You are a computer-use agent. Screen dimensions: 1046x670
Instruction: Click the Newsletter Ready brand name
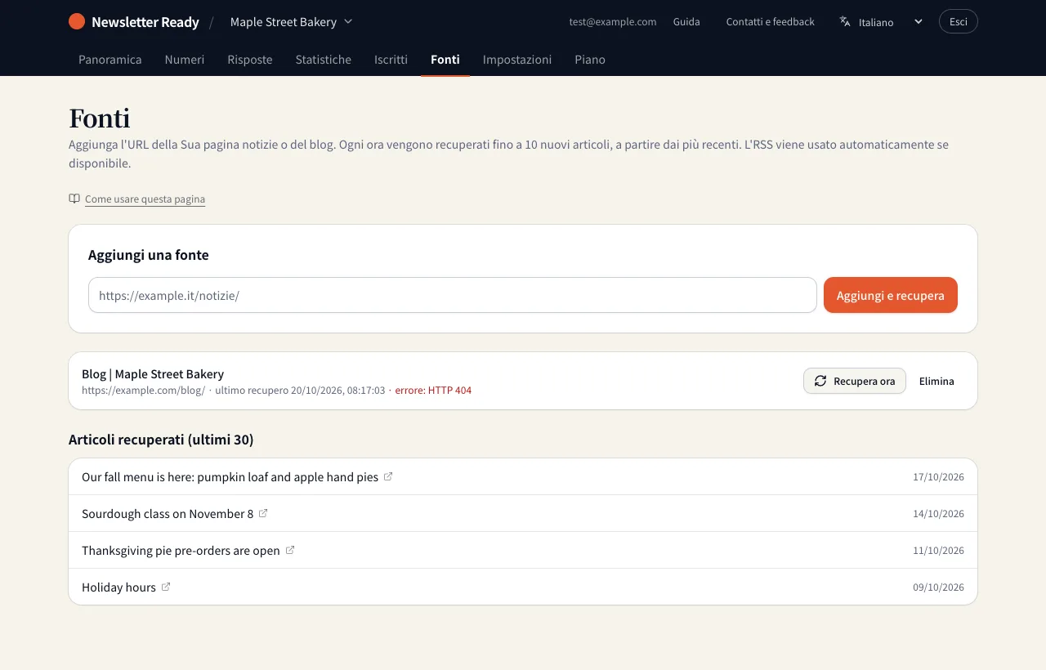click(145, 22)
